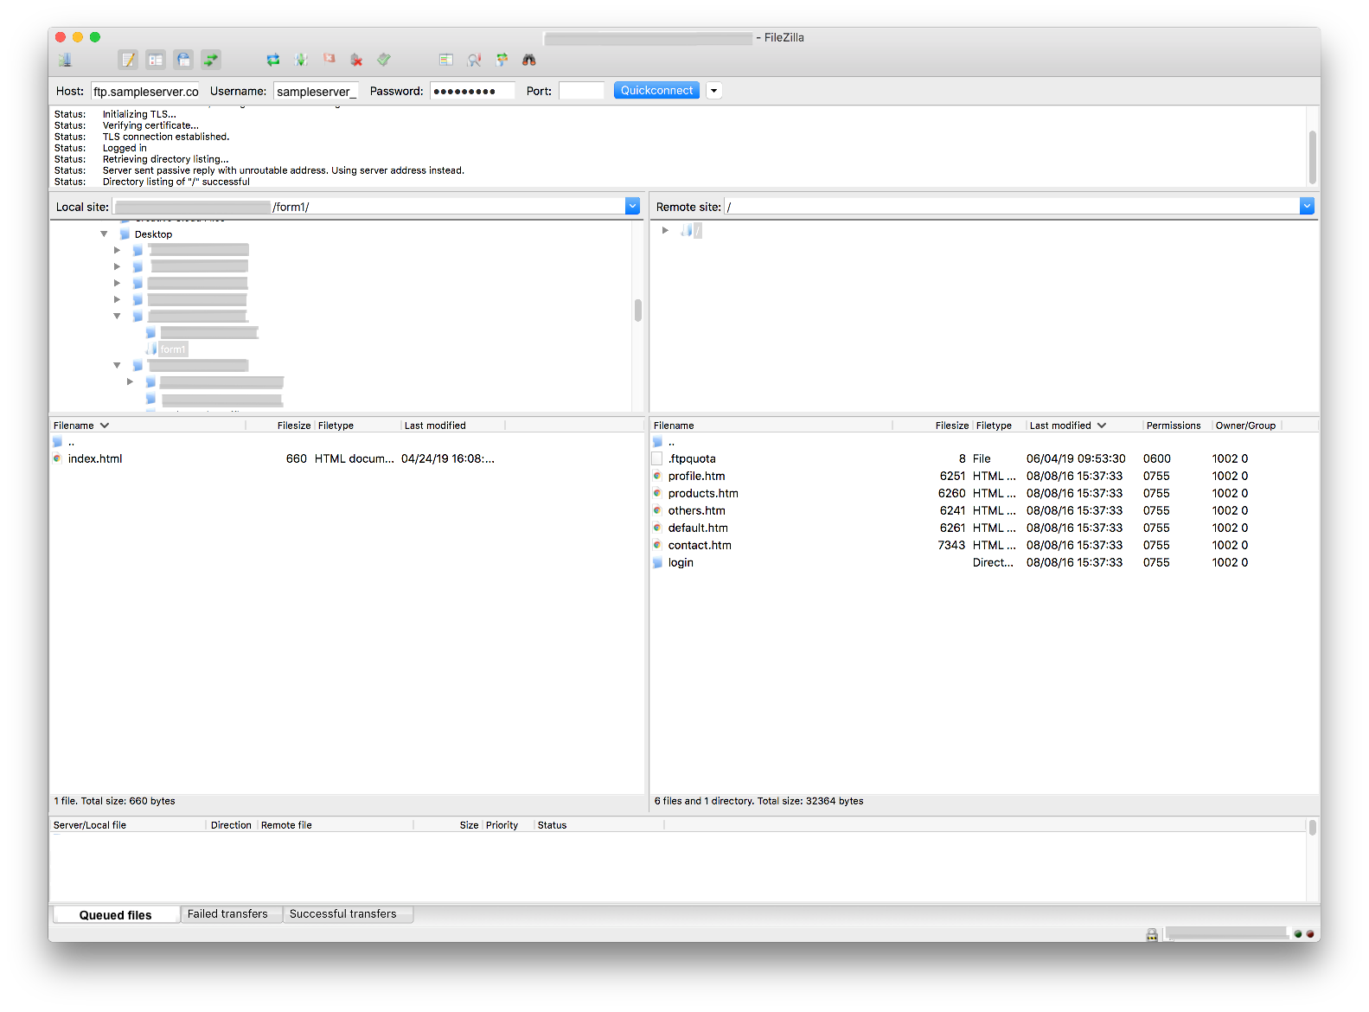Screen dimensions: 1369x1012
Task: Collapse the Desktop folder tree node
Action: [x=104, y=234]
